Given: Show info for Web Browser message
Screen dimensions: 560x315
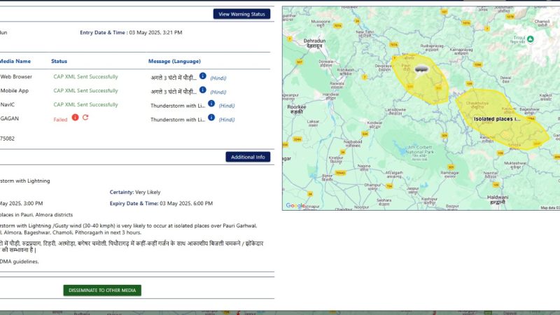Looking at the screenshot, I should click(x=202, y=76).
